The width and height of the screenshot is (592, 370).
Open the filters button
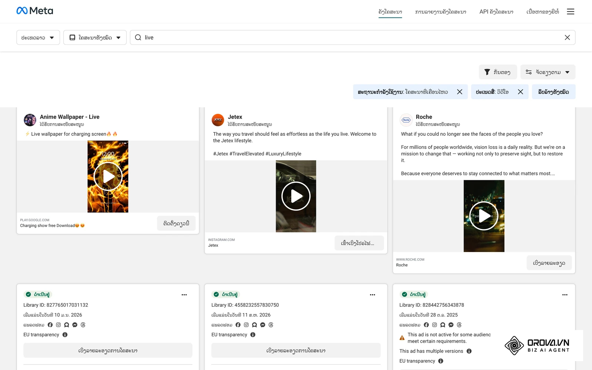tap(498, 72)
